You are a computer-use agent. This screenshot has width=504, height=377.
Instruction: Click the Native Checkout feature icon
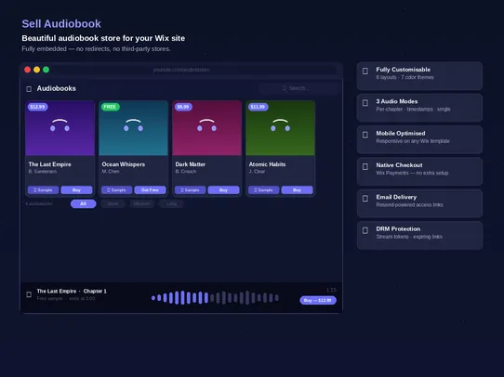tap(365, 166)
